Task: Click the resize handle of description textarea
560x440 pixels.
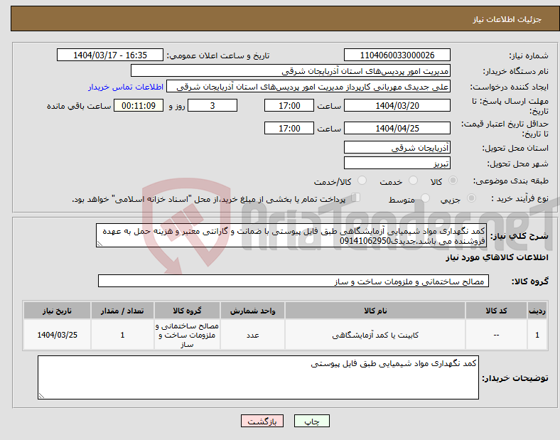Action: (x=99, y=244)
